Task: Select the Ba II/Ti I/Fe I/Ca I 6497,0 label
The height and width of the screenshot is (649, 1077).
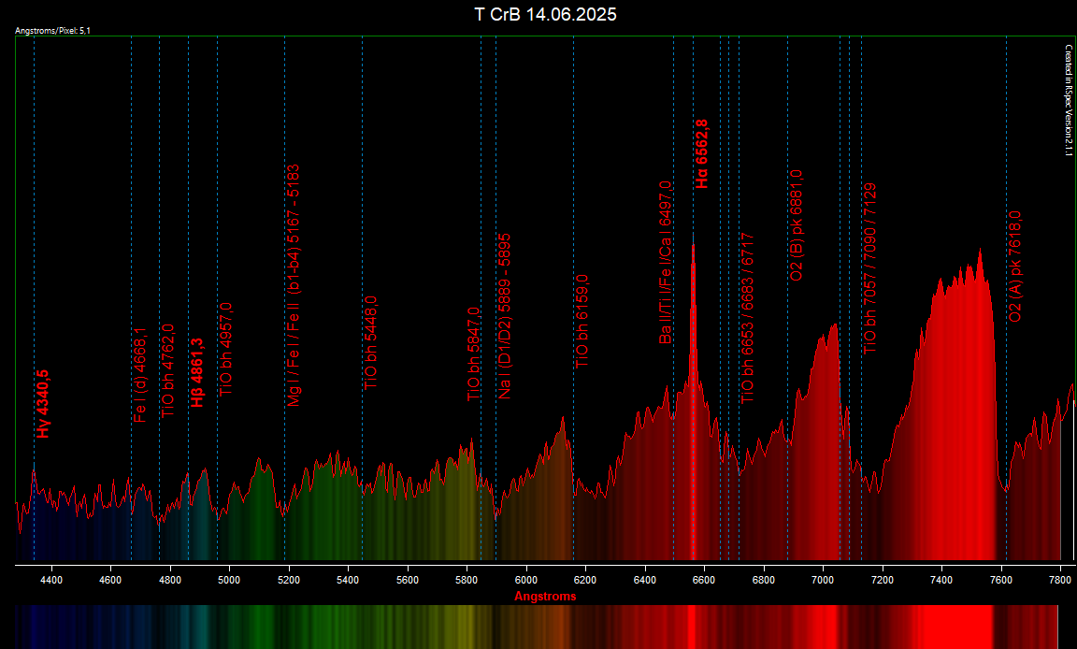Action: pyautogui.click(x=665, y=263)
